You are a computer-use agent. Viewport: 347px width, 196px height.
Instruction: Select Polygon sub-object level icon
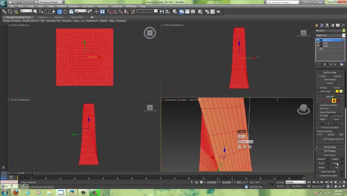[334, 100]
